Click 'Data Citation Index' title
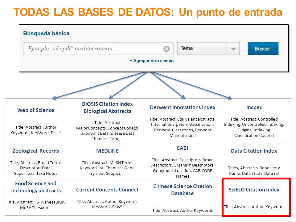 [254, 151]
